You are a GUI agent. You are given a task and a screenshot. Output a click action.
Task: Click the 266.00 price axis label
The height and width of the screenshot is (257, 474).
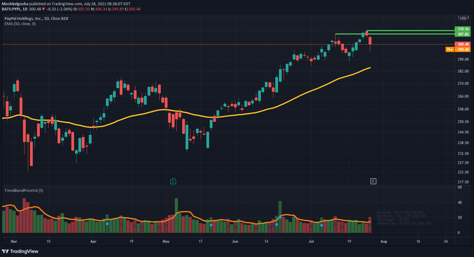pos(463,96)
